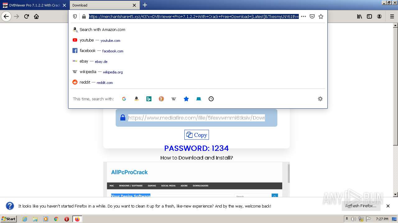The image size is (398, 223).
Task: Search this time with Bing
Action: click(149, 99)
